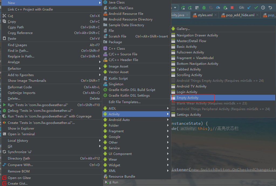Select Reformat Code entry
The width and height of the screenshot is (276, 186).
click(52, 87)
